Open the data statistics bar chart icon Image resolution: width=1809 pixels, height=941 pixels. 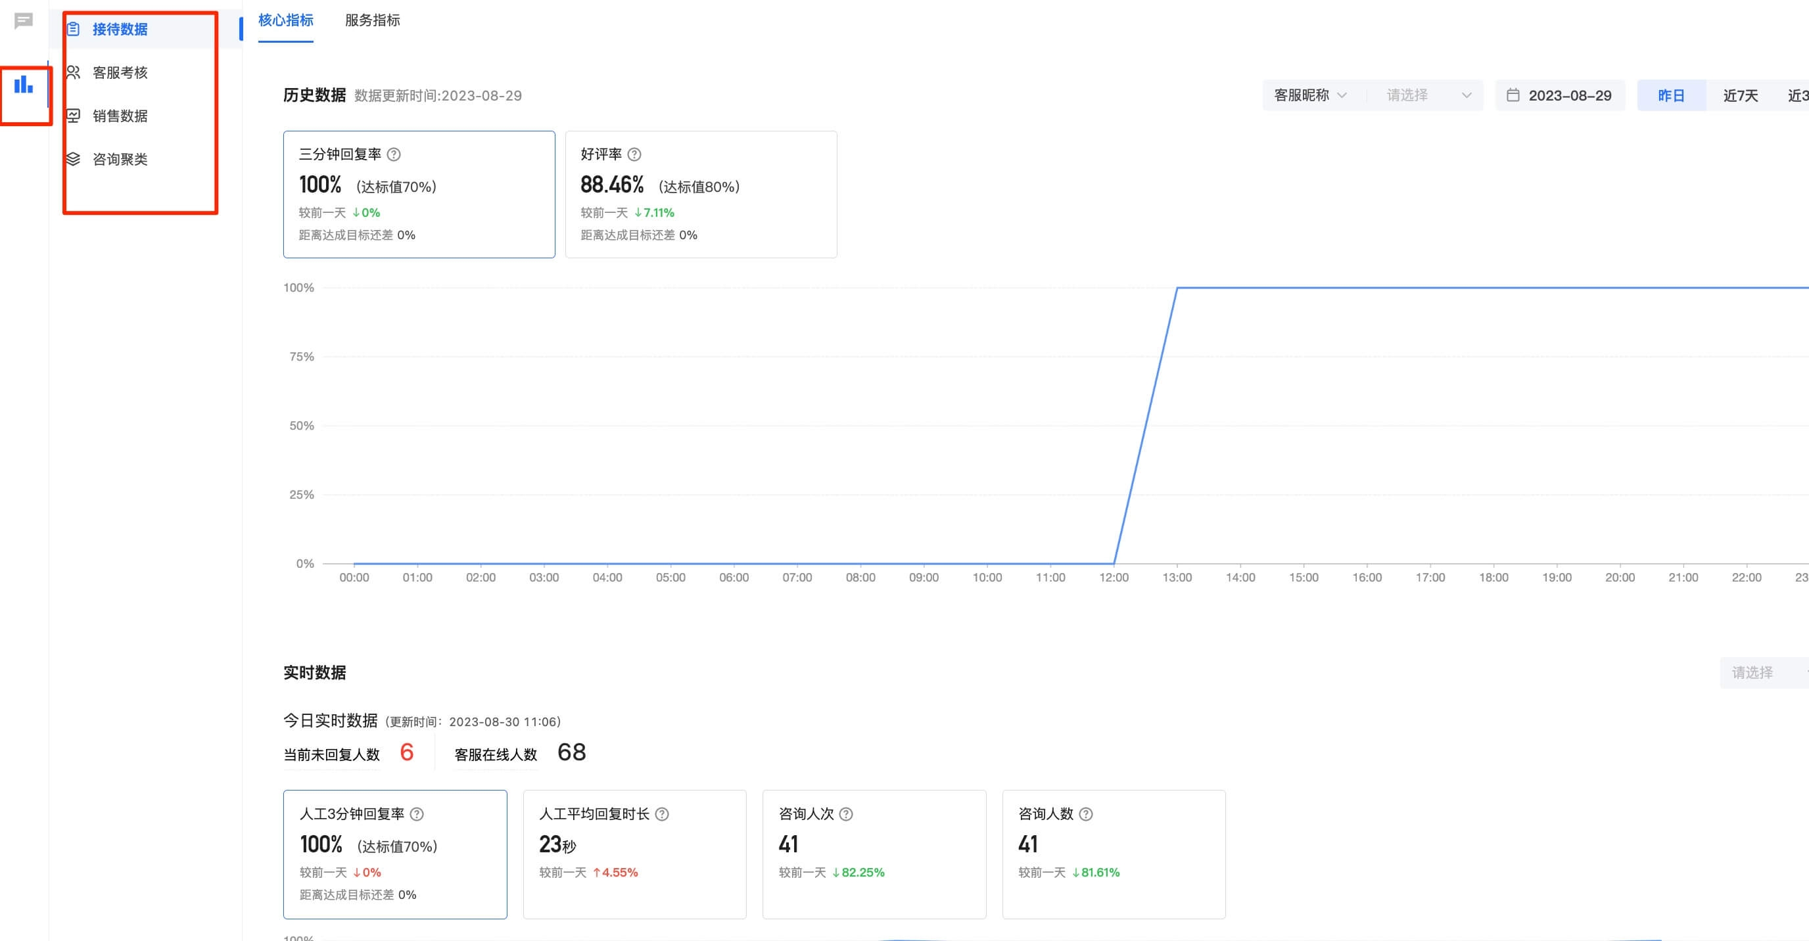pyautogui.click(x=23, y=85)
